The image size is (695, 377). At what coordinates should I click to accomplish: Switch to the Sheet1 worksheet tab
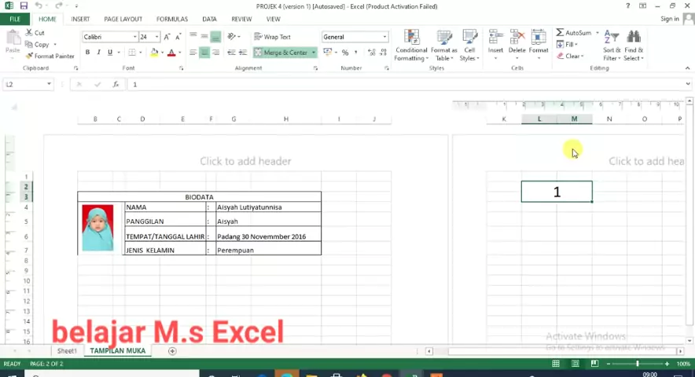pos(67,351)
